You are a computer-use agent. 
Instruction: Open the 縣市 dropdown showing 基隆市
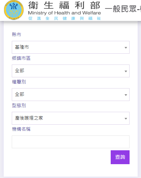[71, 47]
